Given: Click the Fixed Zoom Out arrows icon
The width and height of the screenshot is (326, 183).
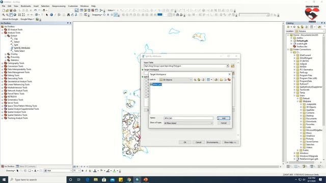Looking at the screenshot, I should (x=23, y=15).
